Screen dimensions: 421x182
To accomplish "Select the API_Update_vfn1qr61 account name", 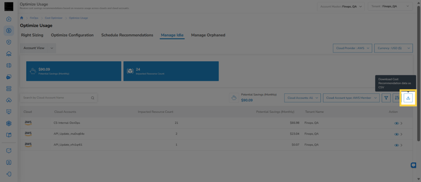I will 68,145.
